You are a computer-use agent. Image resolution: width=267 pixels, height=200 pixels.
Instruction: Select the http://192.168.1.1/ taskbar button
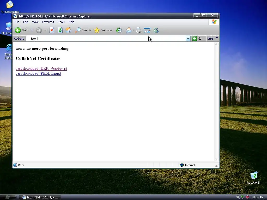40,197
